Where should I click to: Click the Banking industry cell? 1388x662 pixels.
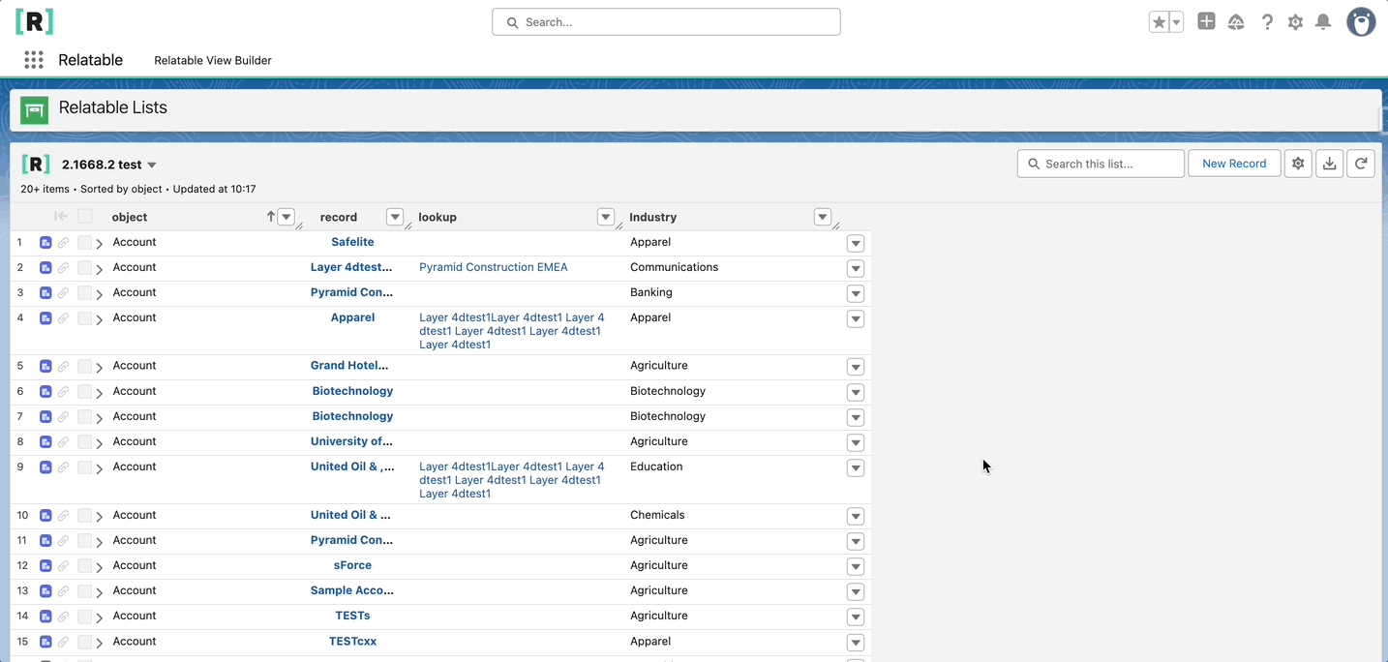[651, 292]
